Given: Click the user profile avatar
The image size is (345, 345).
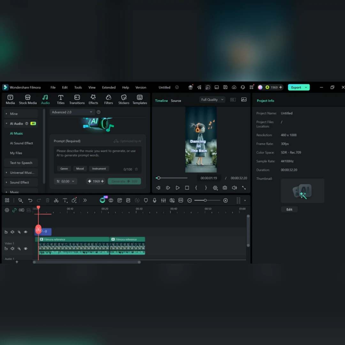Looking at the screenshot, I should 260,87.
